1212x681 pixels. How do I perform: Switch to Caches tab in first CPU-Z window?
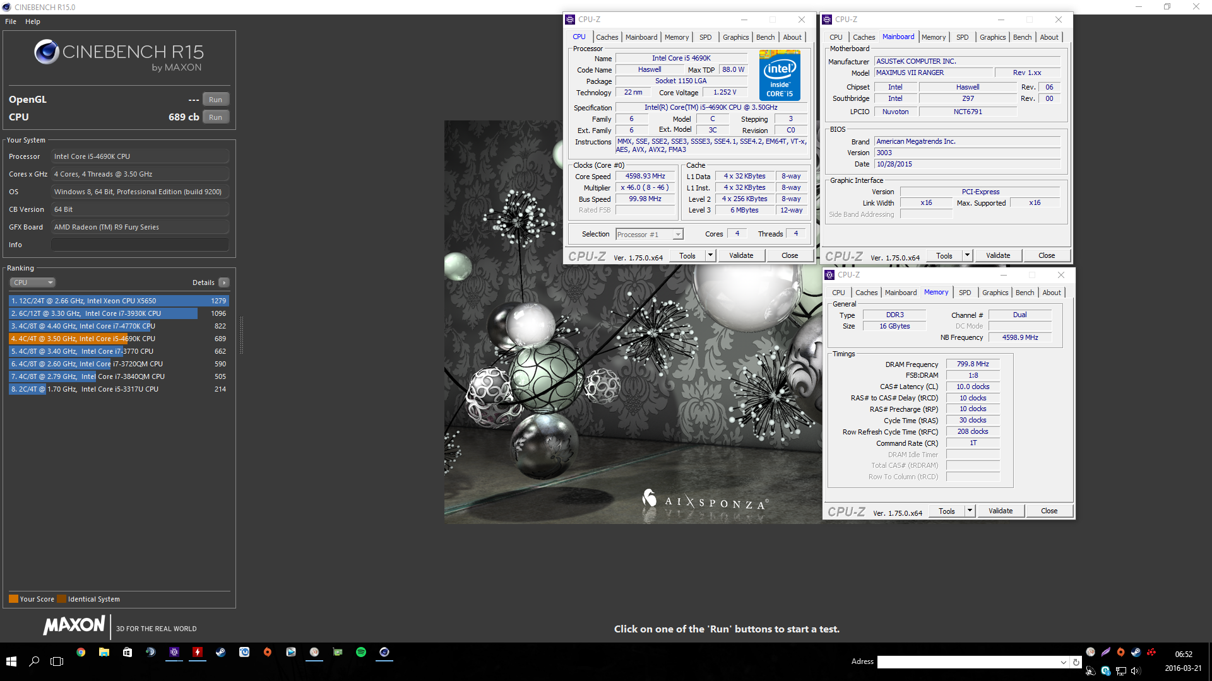[607, 37]
